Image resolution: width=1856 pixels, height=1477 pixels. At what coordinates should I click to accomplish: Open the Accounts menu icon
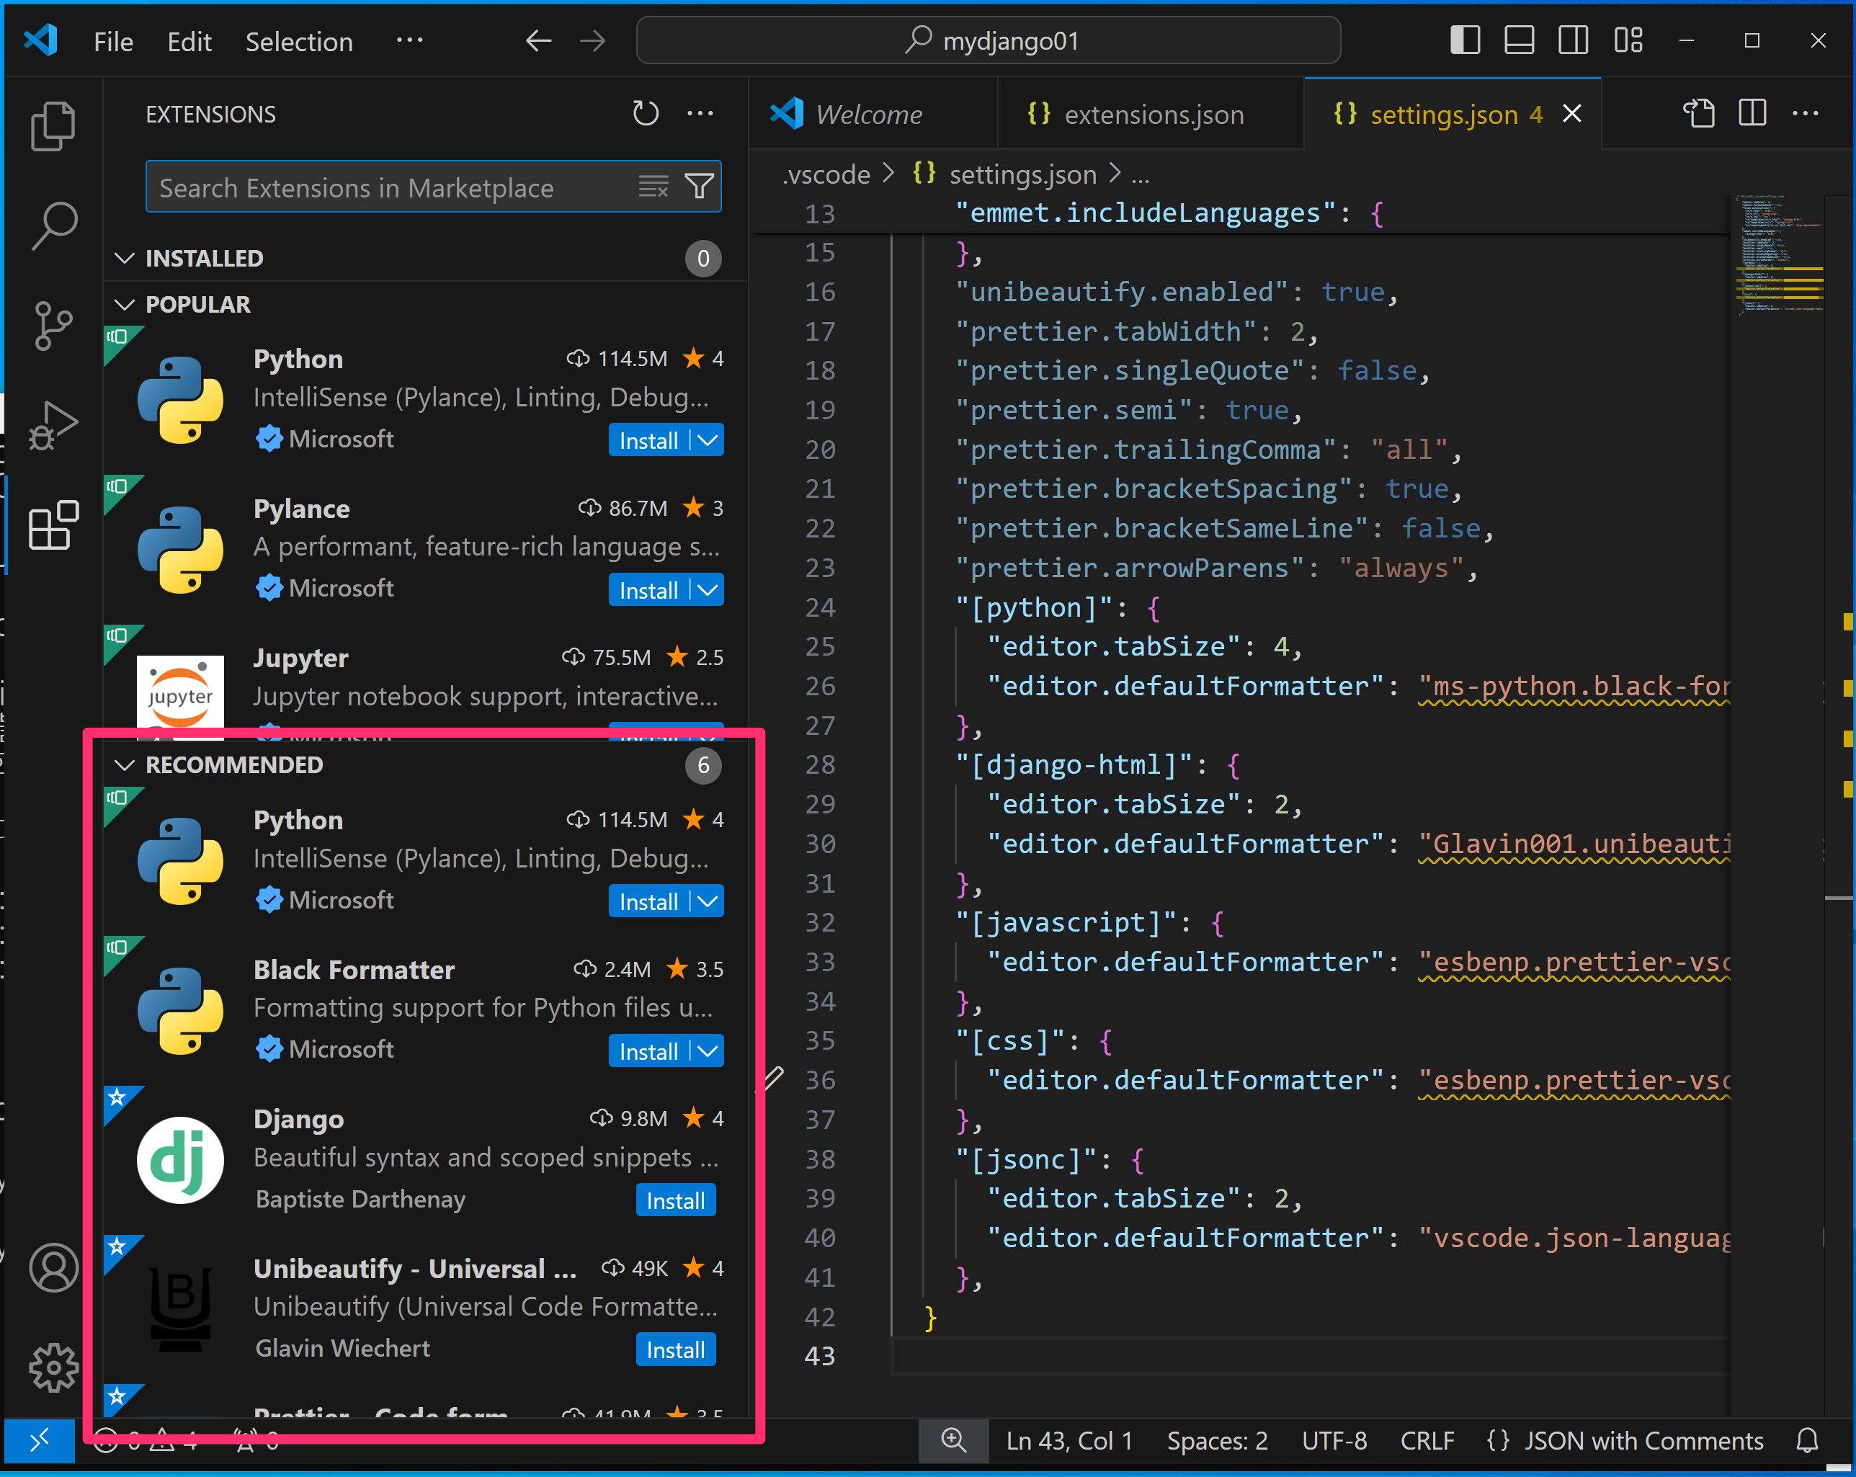53,1268
